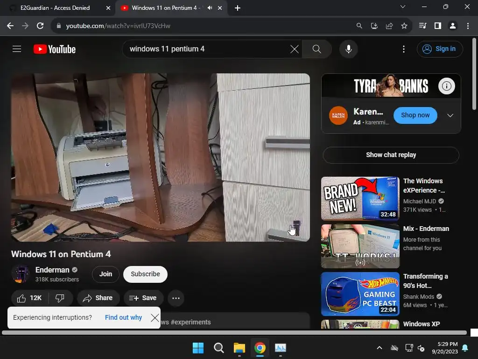Like the video with thumbs up

pyautogui.click(x=29, y=298)
